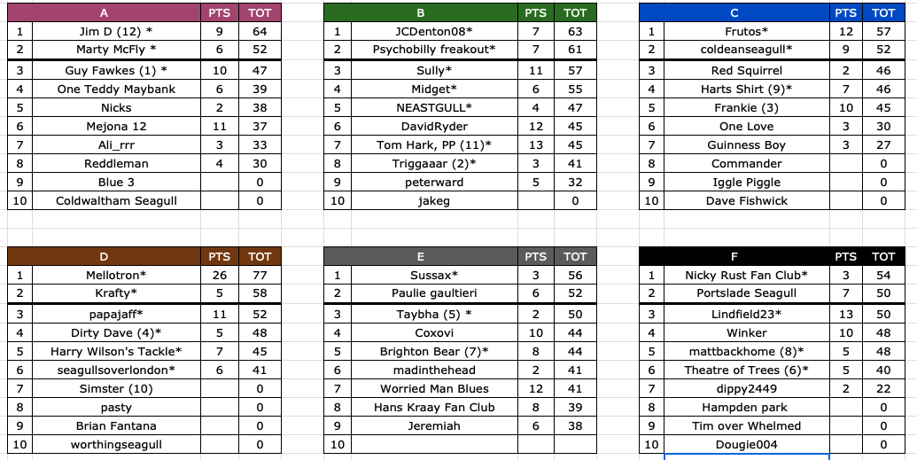Image resolution: width=917 pixels, height=460 pixels.
Task: Select the Harry Wilson's Tackle* cell
Action: (x=116, y=352)
